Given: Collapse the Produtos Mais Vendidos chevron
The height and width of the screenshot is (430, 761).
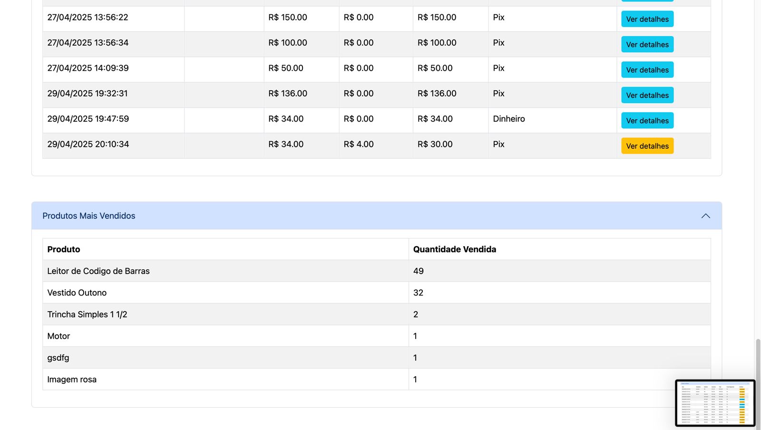Looking at the screenshot, I should [x=705, y=216].
